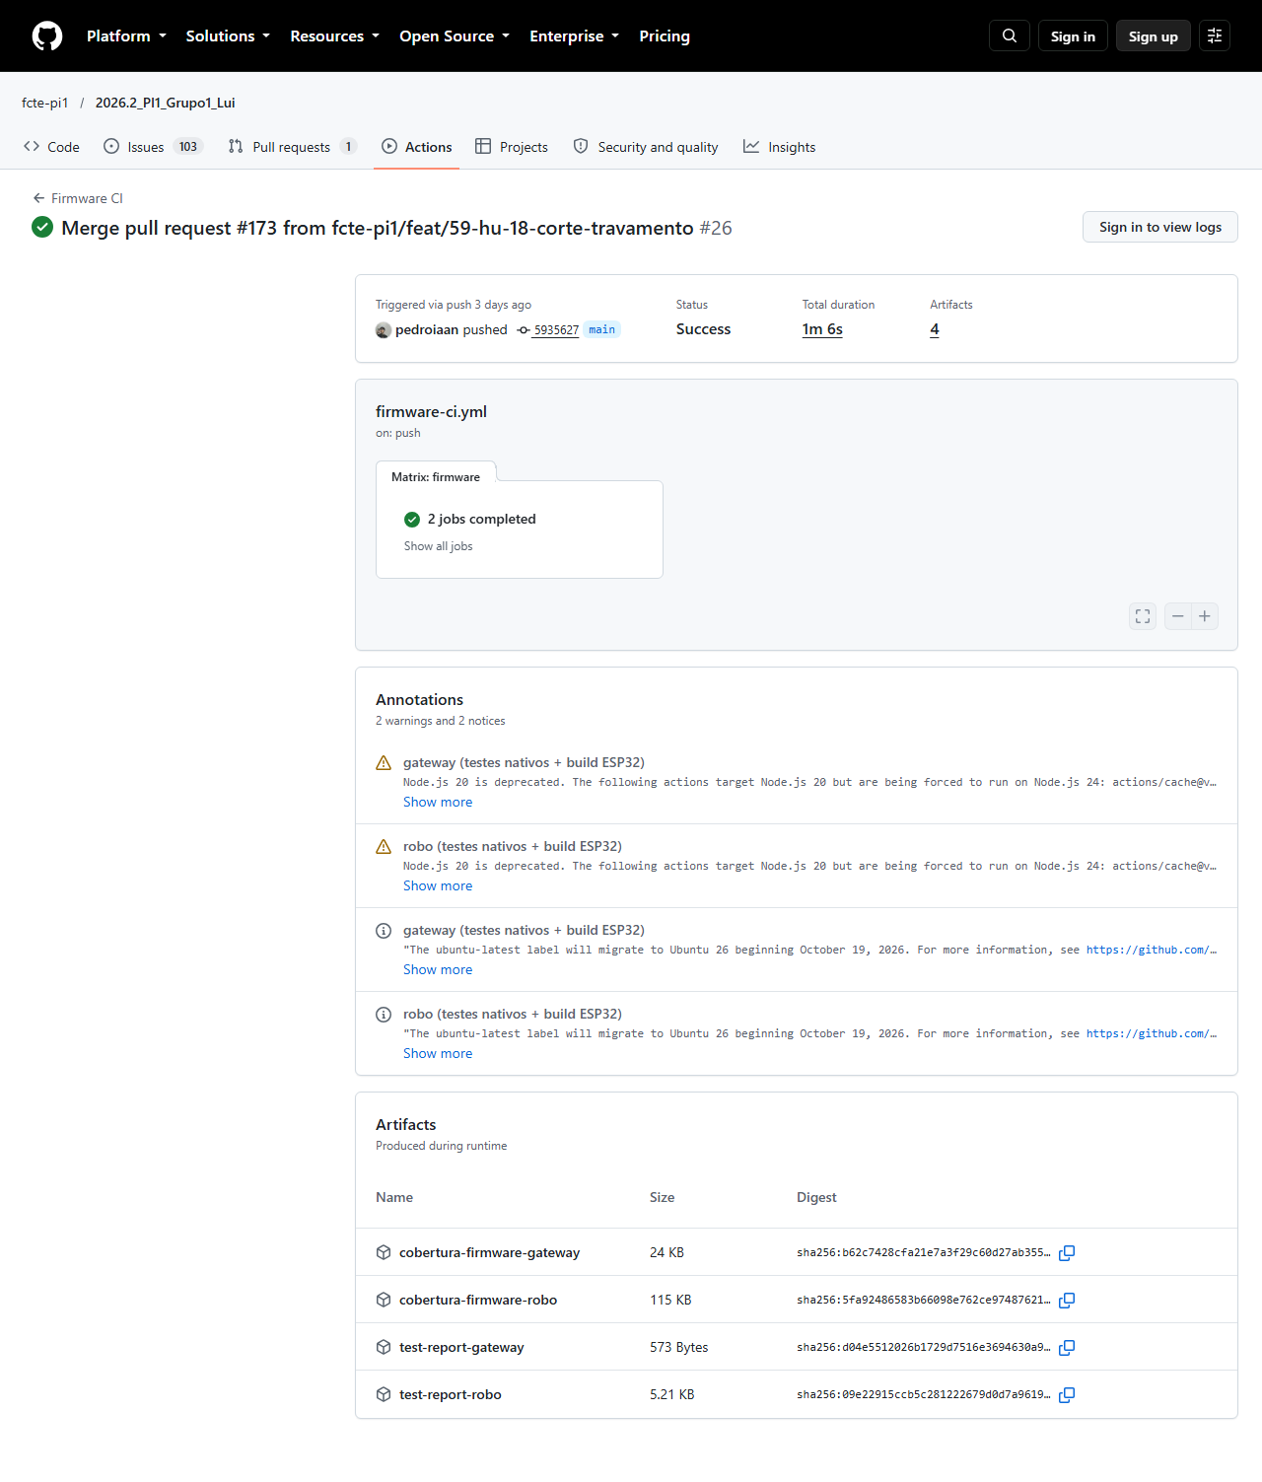
Task: Expand the Open Source dropdown menu
Action: pyautogui.click(x=455, y=35)
